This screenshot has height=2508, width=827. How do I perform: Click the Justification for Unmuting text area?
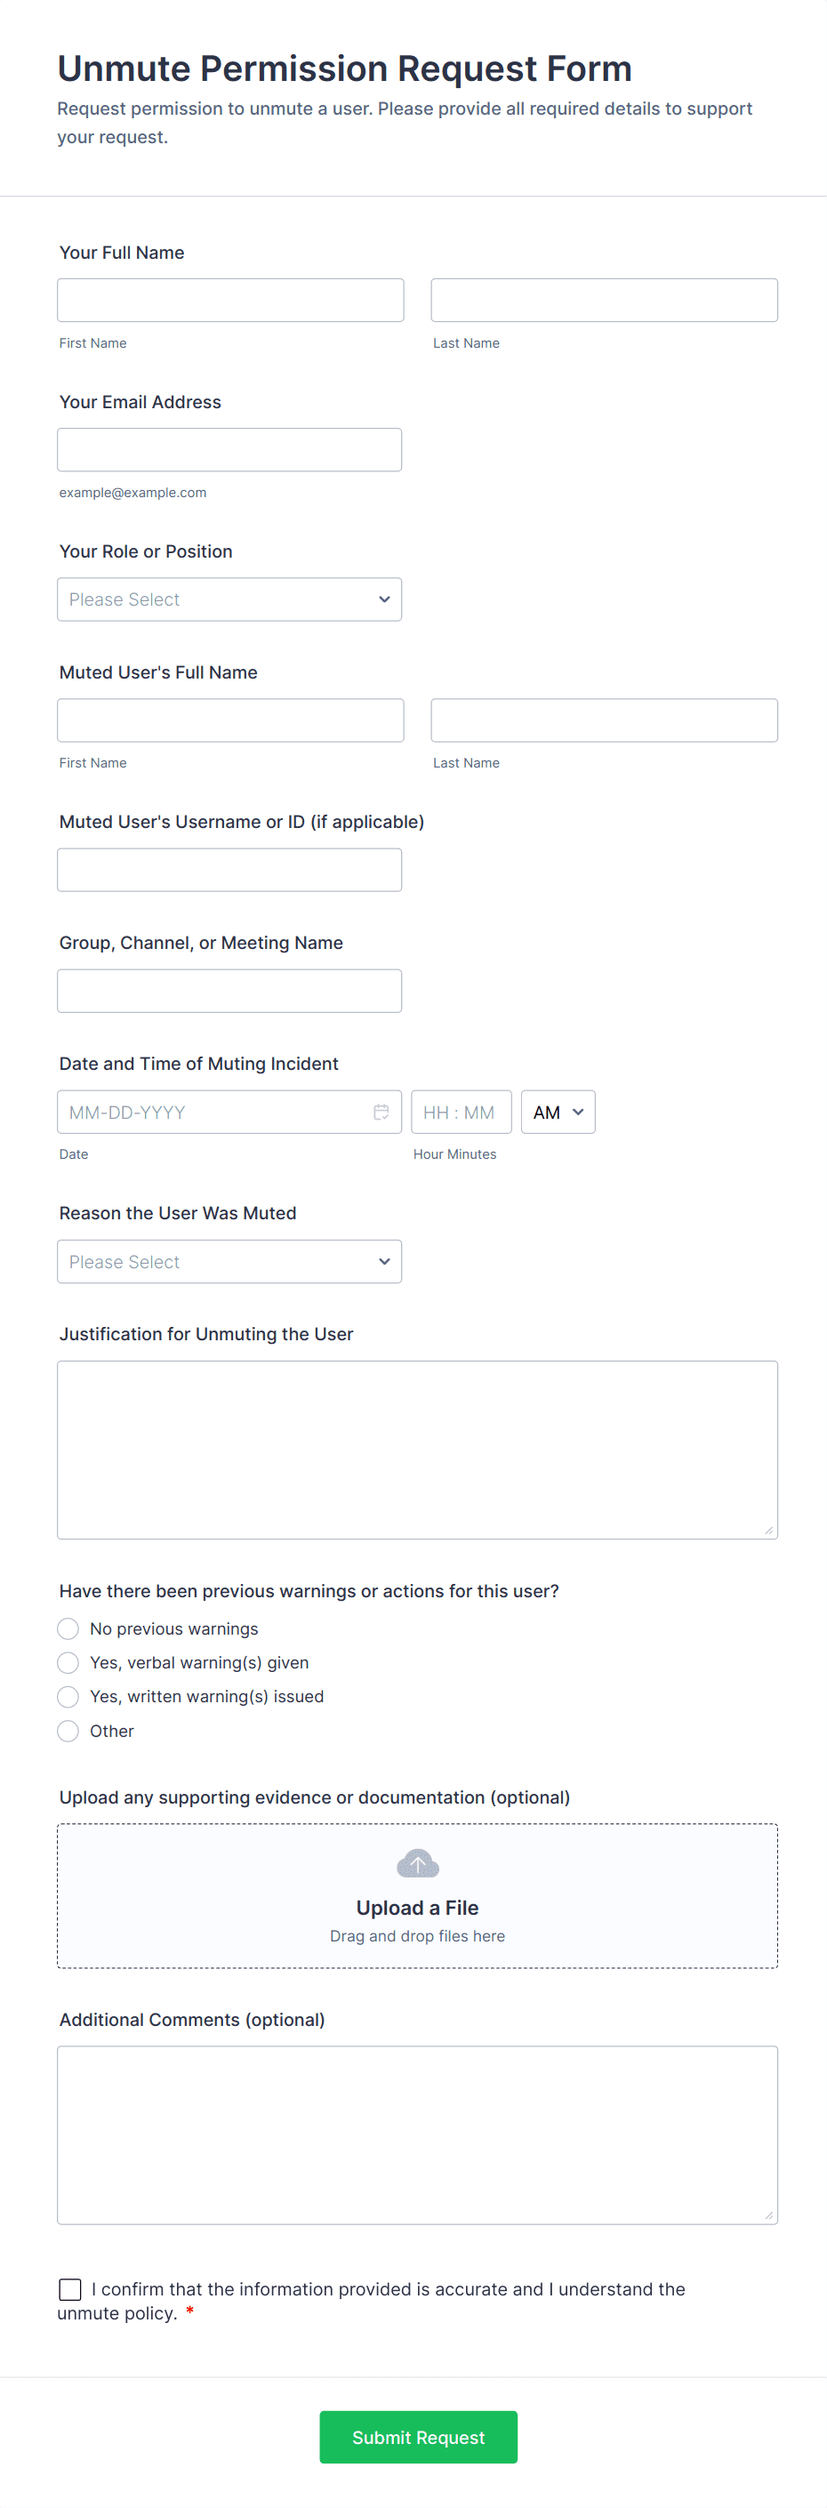click(417, 1449)
